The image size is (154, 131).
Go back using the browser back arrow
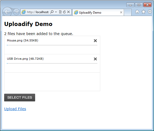coord(7,12)
